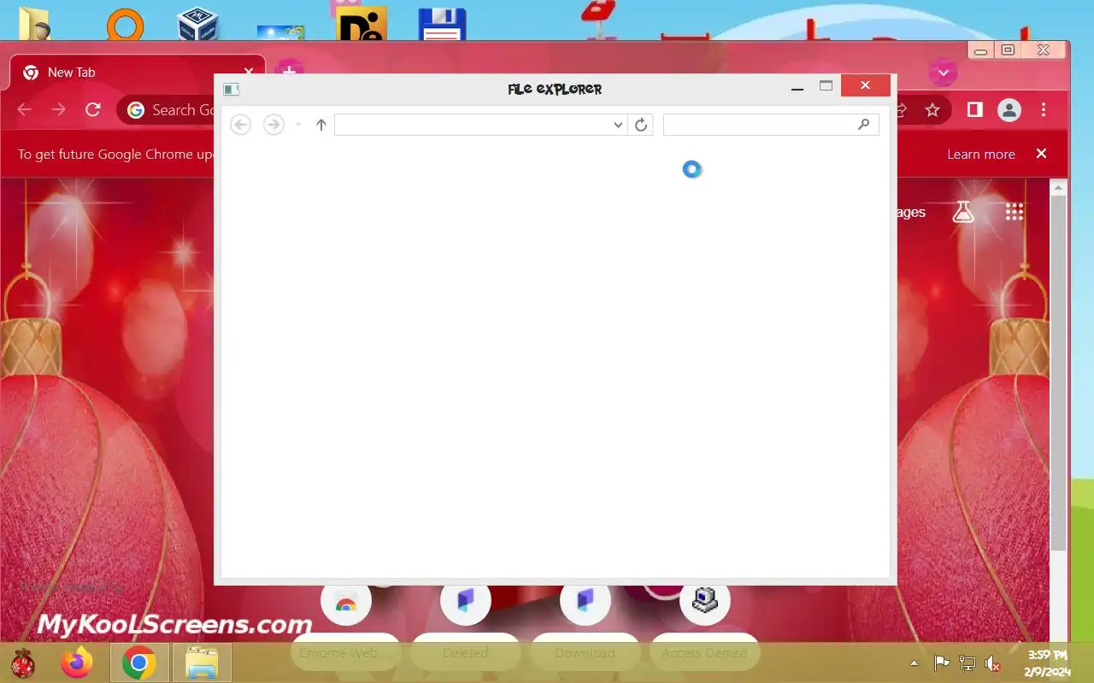This screenshot has width=1094, height=683.
Task: Open Chrome three-dot menu
Action: (x=1044, y=110)
